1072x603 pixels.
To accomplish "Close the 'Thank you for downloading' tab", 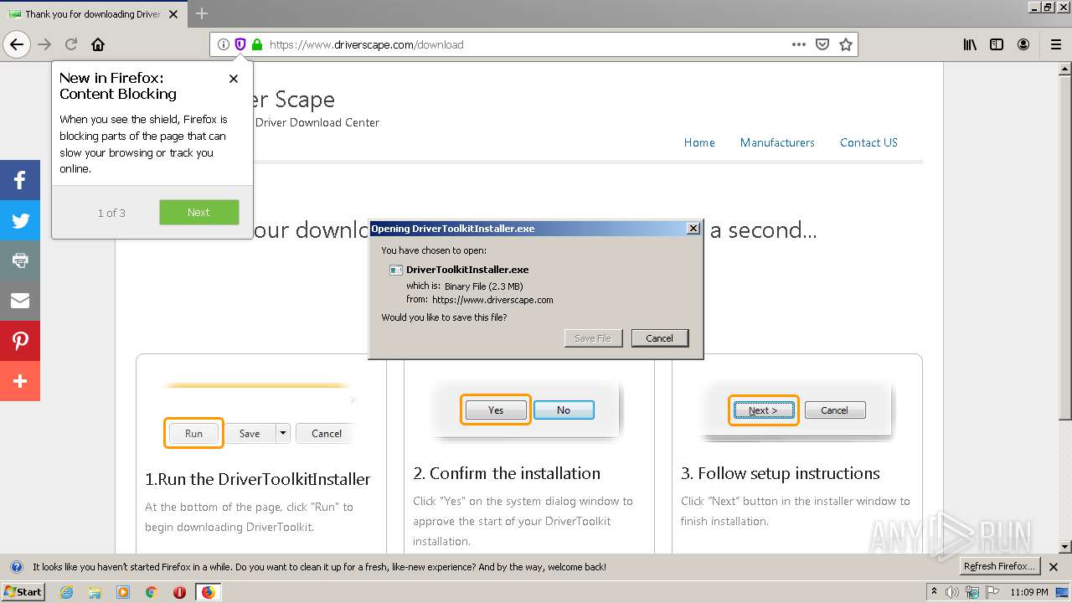I will click(x=173, y=14).
